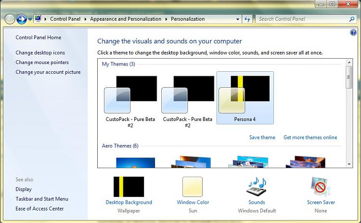The width and height of the screenshot is (361, 223).
Task: Open Change mouse pointers link
Action: [42, 63]
